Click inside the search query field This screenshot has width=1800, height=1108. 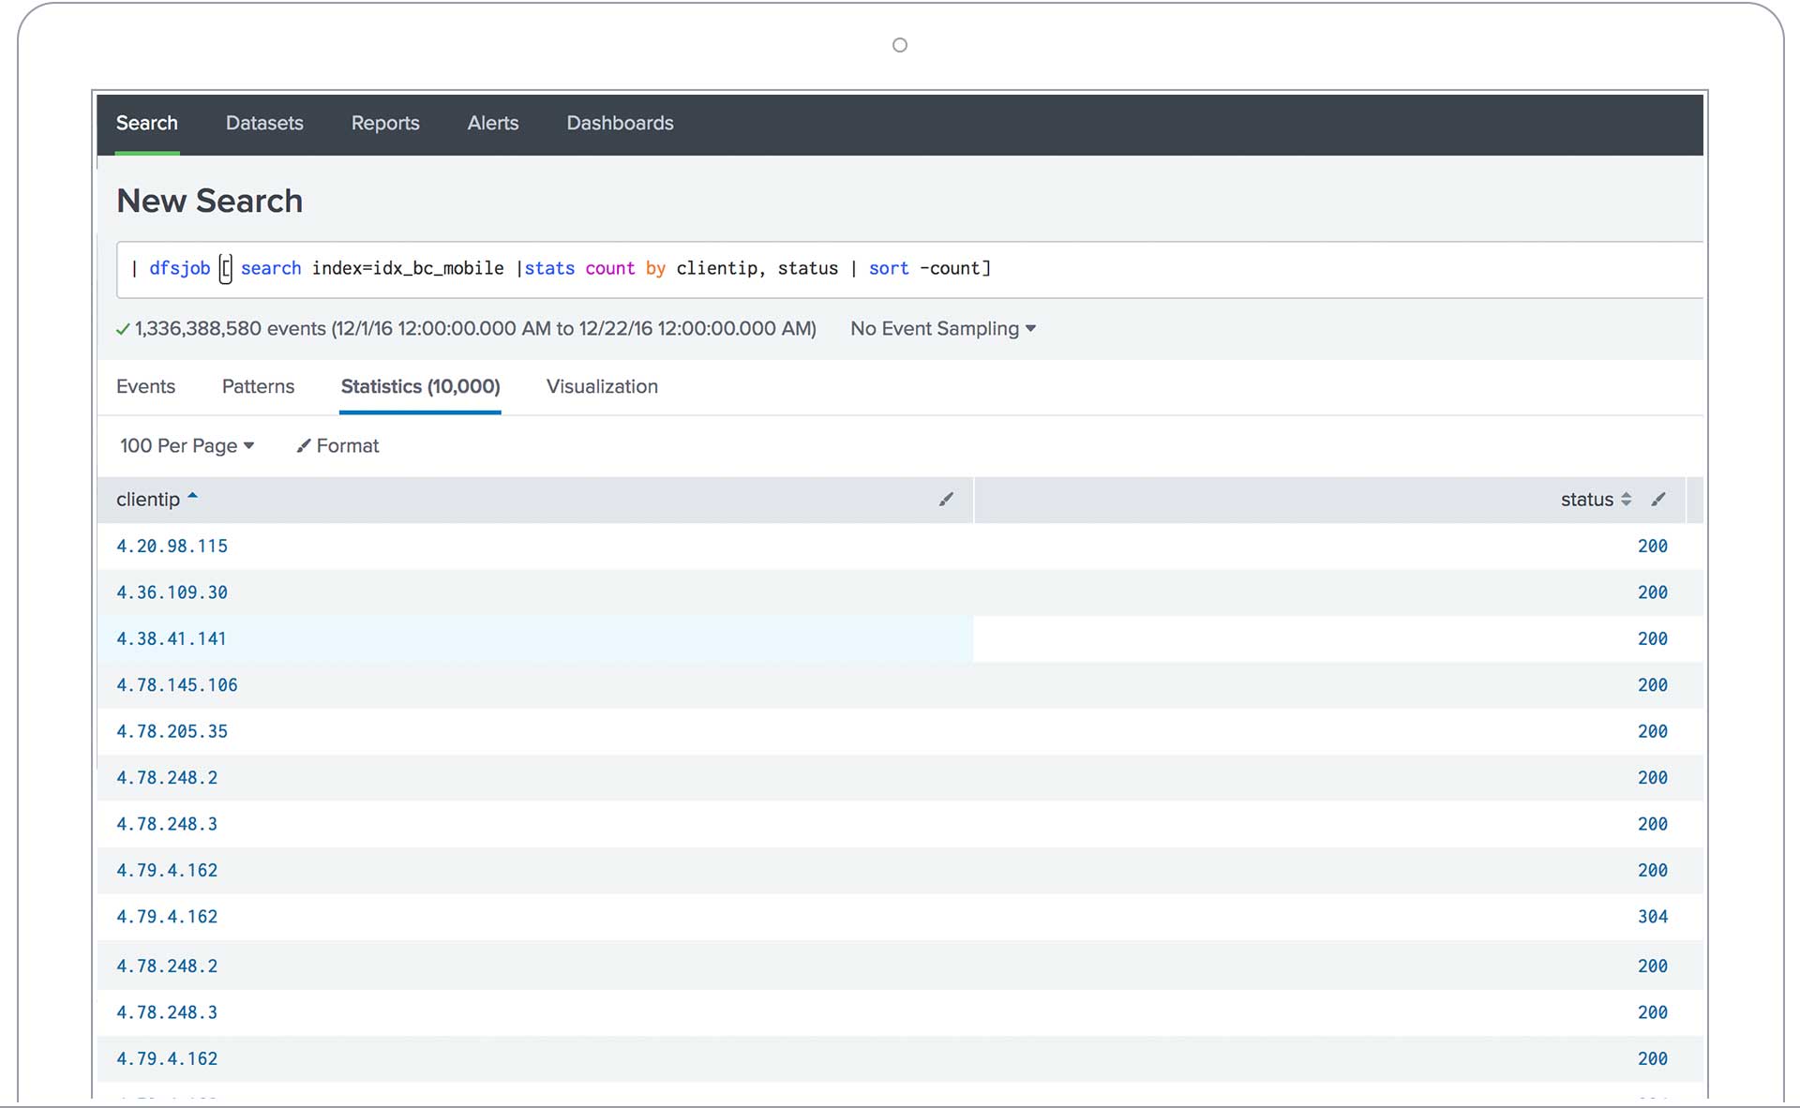point(909,269)
